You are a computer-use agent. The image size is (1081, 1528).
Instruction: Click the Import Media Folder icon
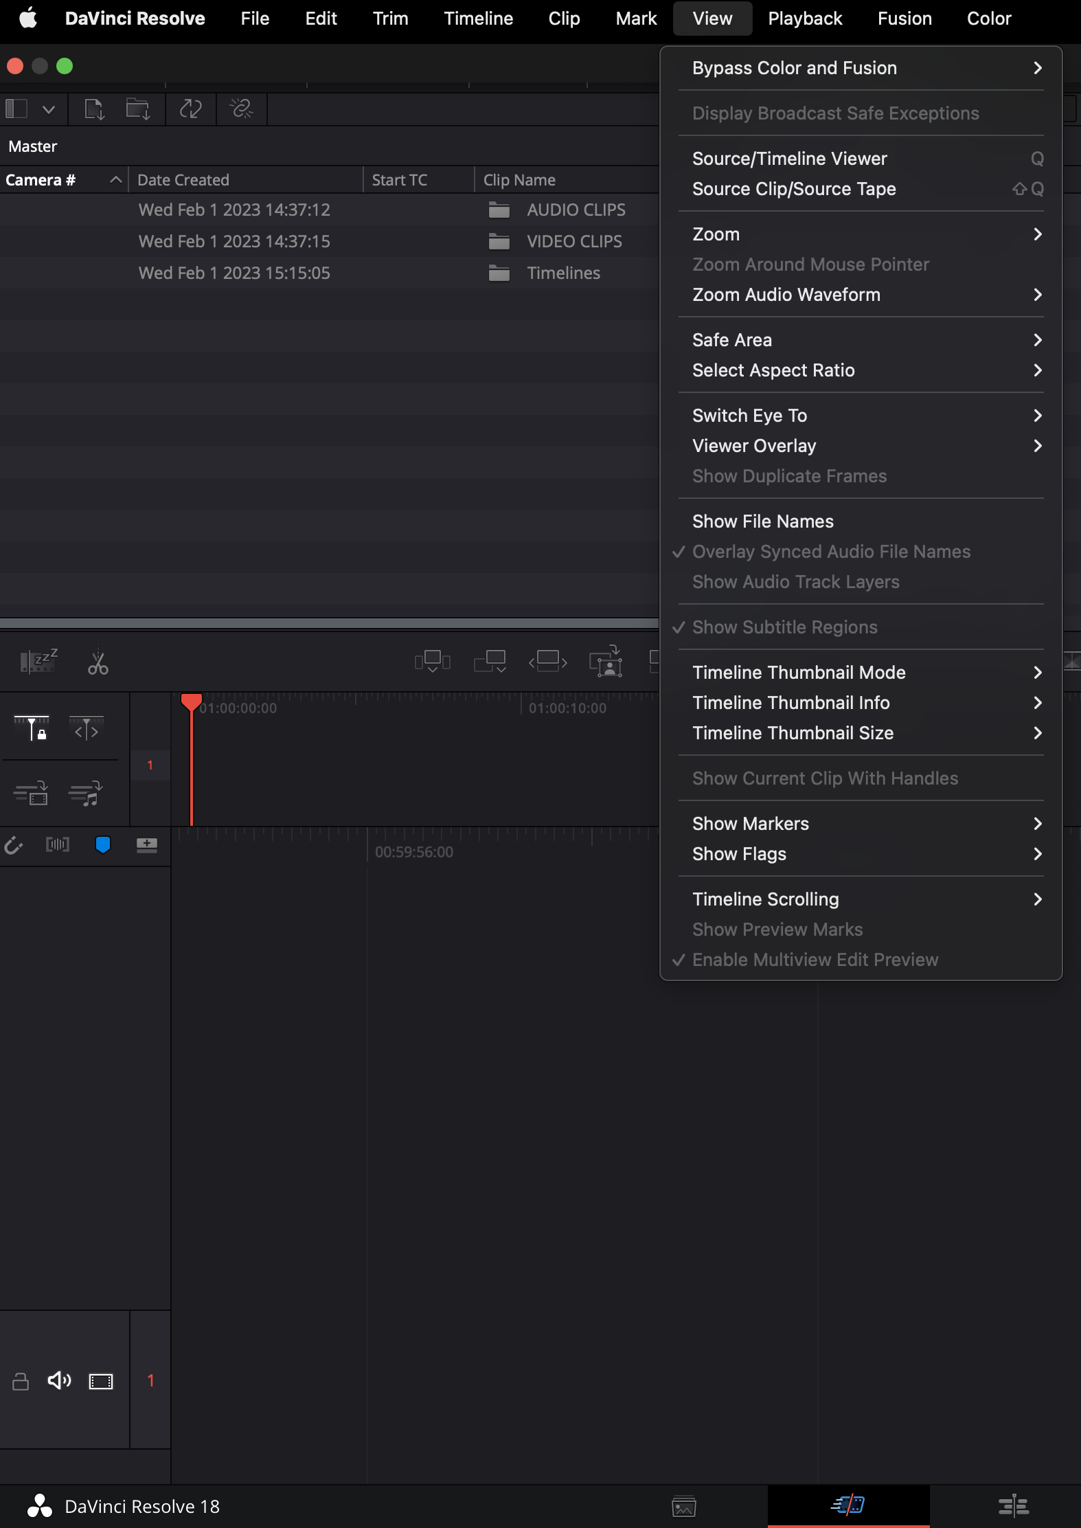coord(138,109)
